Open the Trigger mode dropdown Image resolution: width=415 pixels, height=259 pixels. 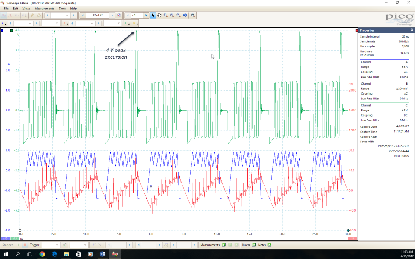(51, 245)
